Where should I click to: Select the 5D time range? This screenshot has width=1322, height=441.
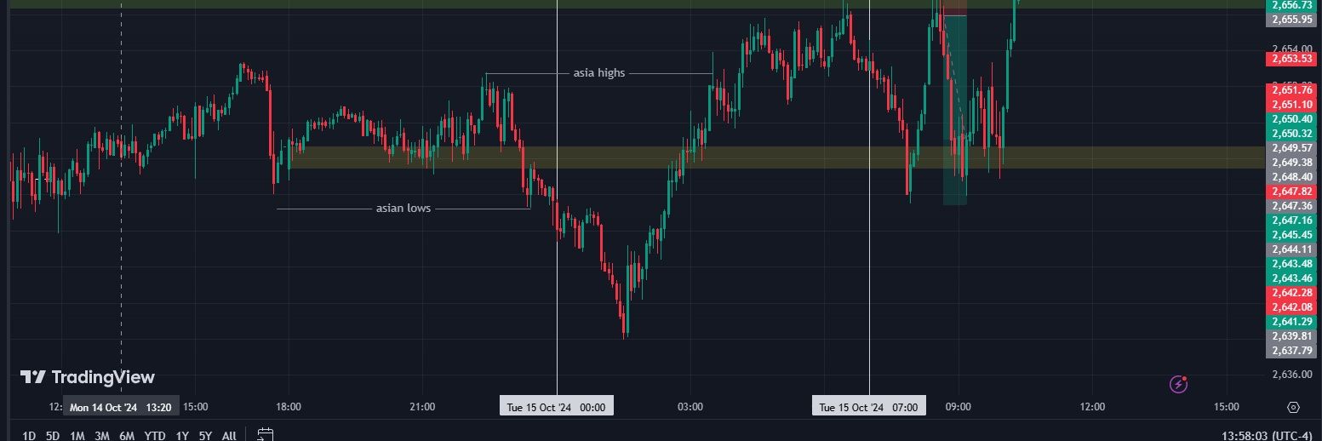53,436
